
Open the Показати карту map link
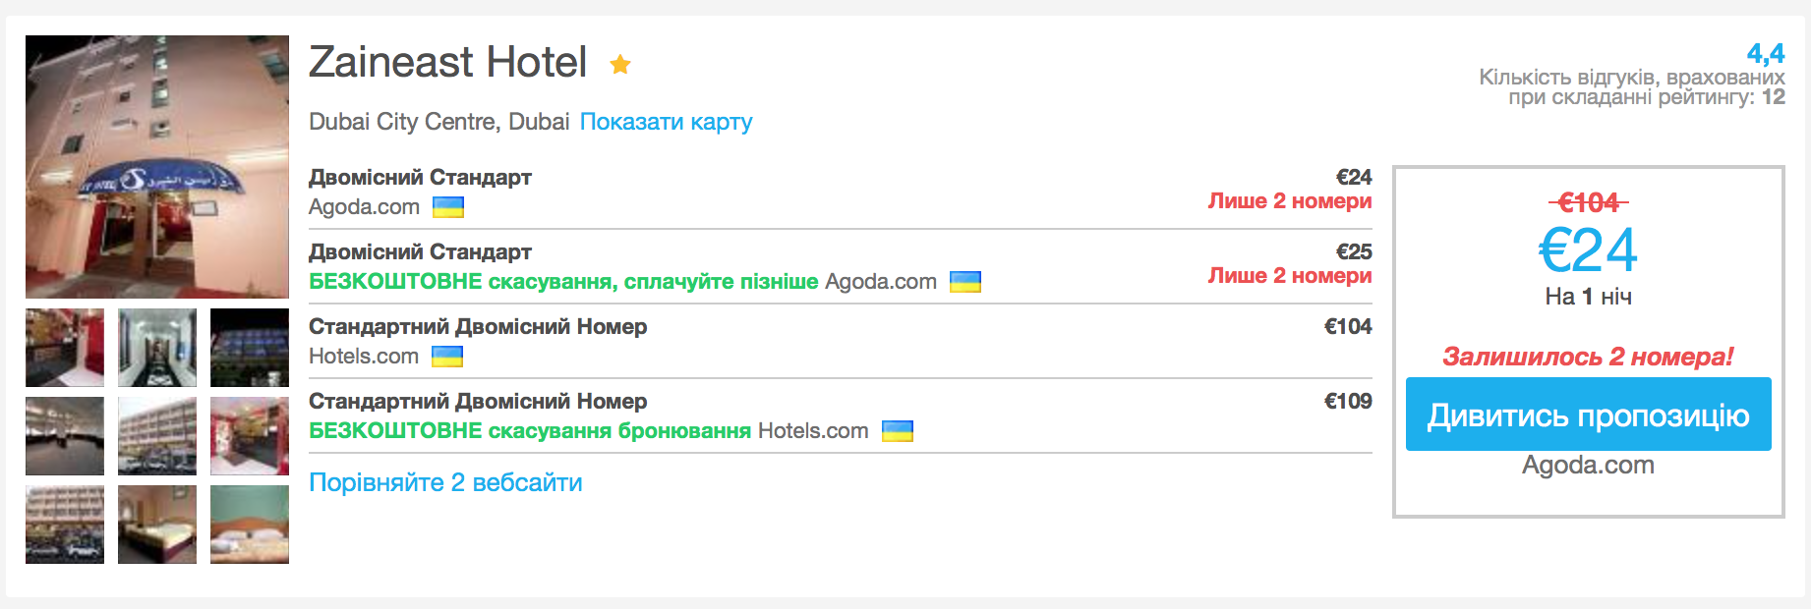click(x=666, y=122)
